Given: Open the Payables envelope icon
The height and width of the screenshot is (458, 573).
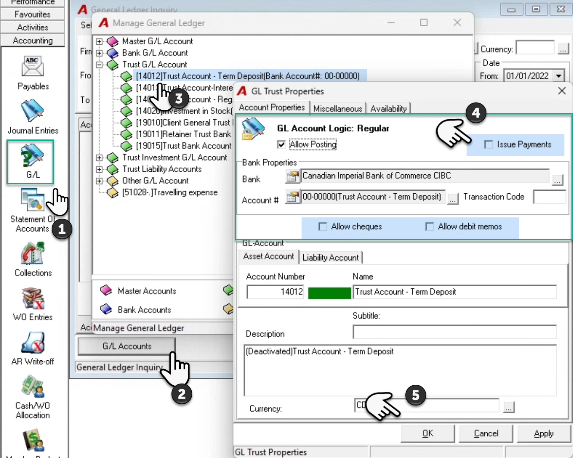Looking at the screenshot, I should [x=33, y=67].
